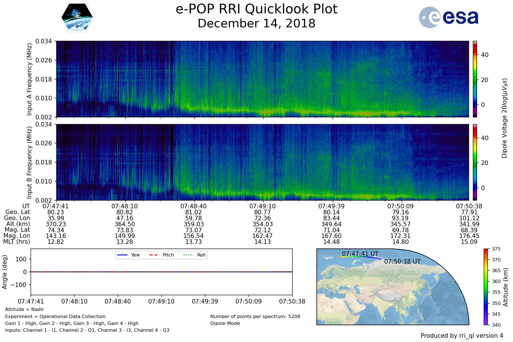
Task: Click the ESA logo
Action: pyautogui.click(x=449, y=17)
